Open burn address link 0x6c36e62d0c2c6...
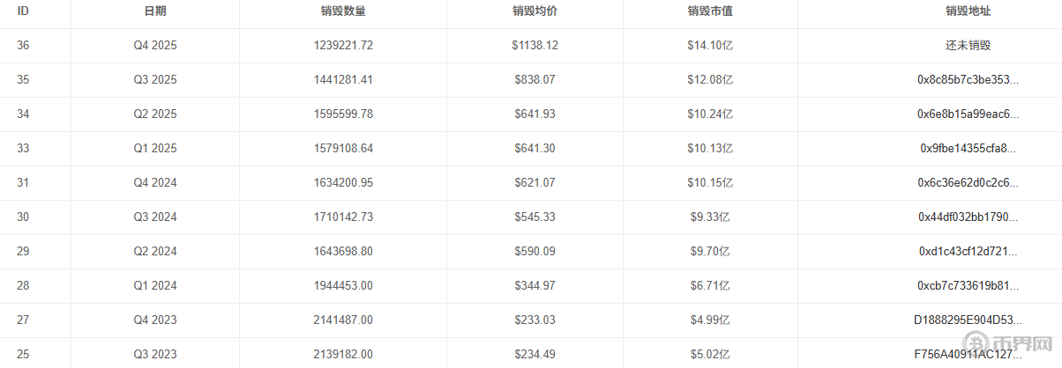This screenshot has height=368, width=1062. pos(968,182)
